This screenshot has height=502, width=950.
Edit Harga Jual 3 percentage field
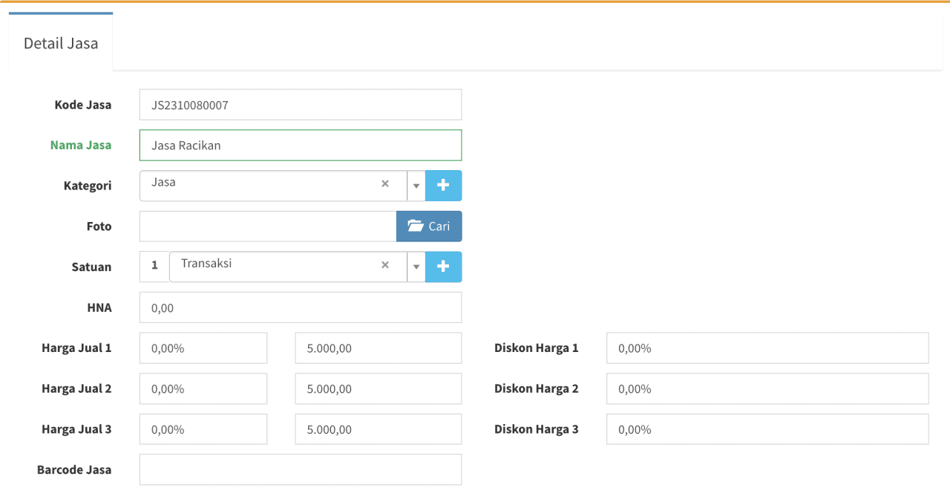pos(203,429)
